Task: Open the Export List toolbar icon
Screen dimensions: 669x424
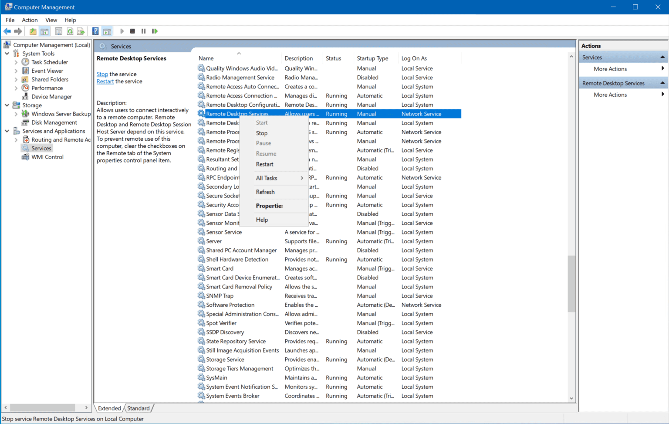Action: tap(81, 31)
